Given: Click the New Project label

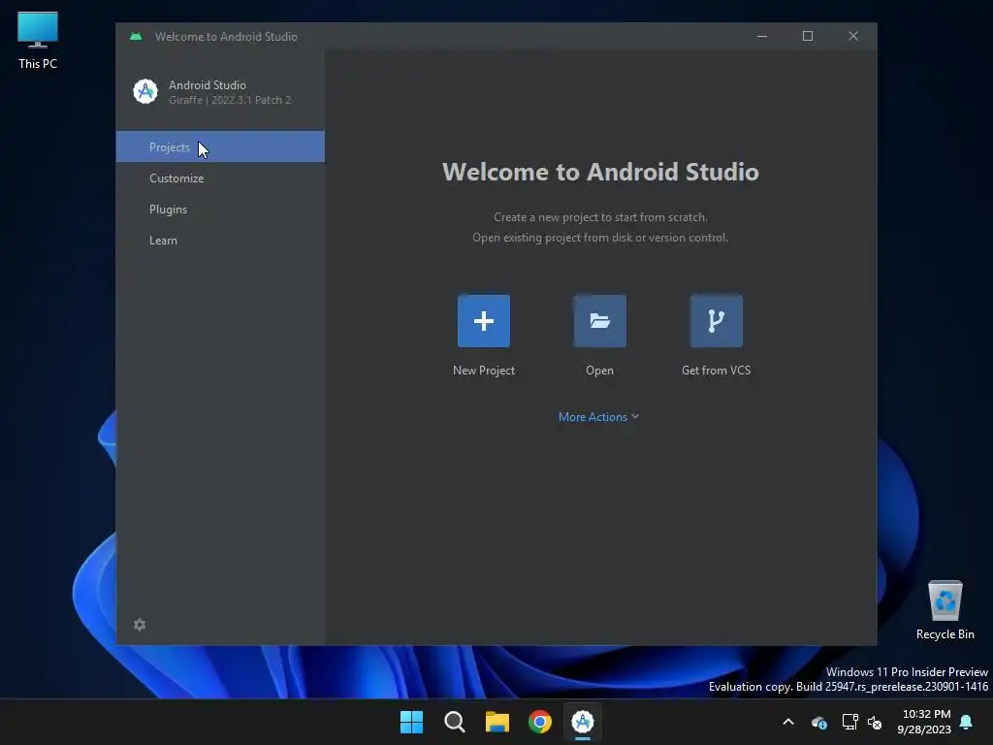Looking at the screenshot, I should (484, 371).
